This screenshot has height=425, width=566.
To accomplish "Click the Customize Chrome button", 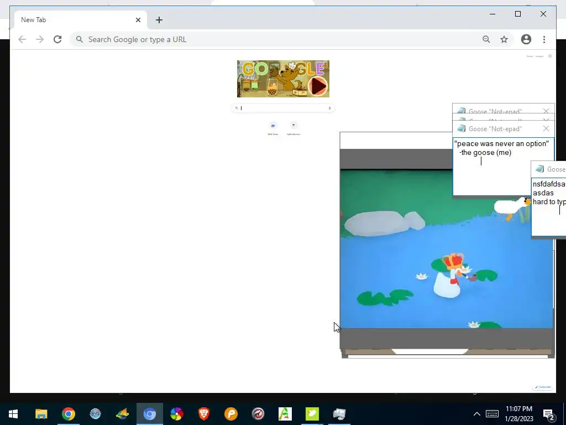I will [x=543, y=387].
